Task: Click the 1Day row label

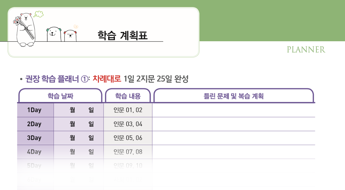Action: pyautogui.click(x=35, y=110)
